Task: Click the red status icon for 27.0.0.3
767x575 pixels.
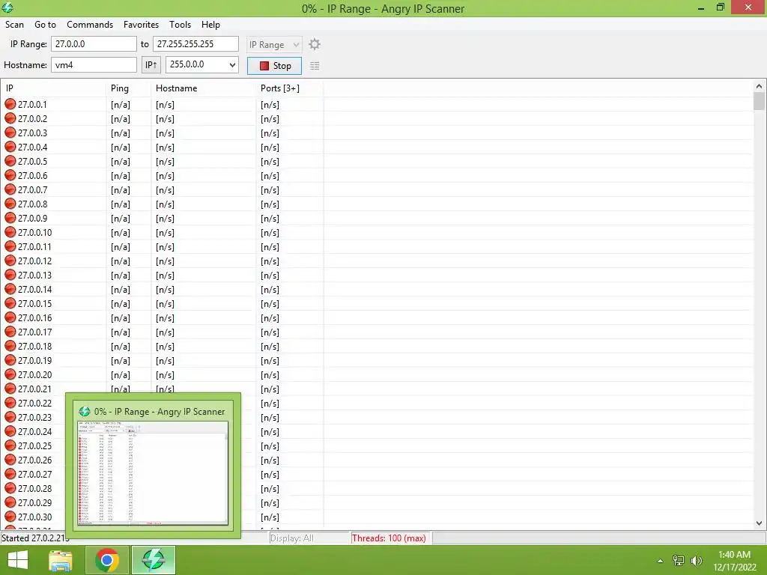Action: click(x=10, y=133)
